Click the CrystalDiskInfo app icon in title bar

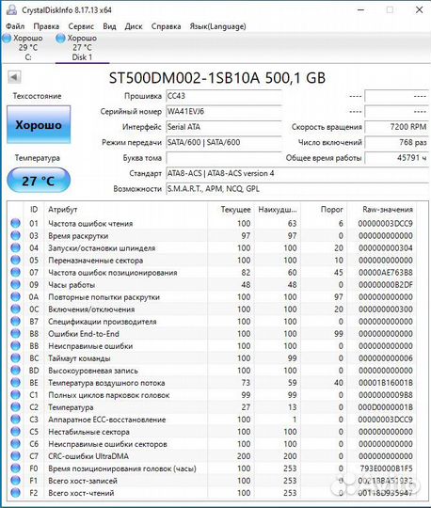pyautogui.click(x=11, y=9)
